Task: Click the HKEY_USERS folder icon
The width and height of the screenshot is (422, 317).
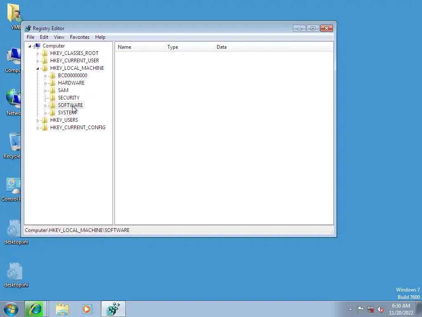Action: point(45,120)
